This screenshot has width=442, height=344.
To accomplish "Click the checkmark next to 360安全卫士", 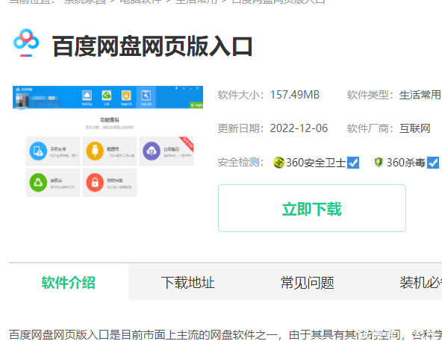I will [353, 163].
